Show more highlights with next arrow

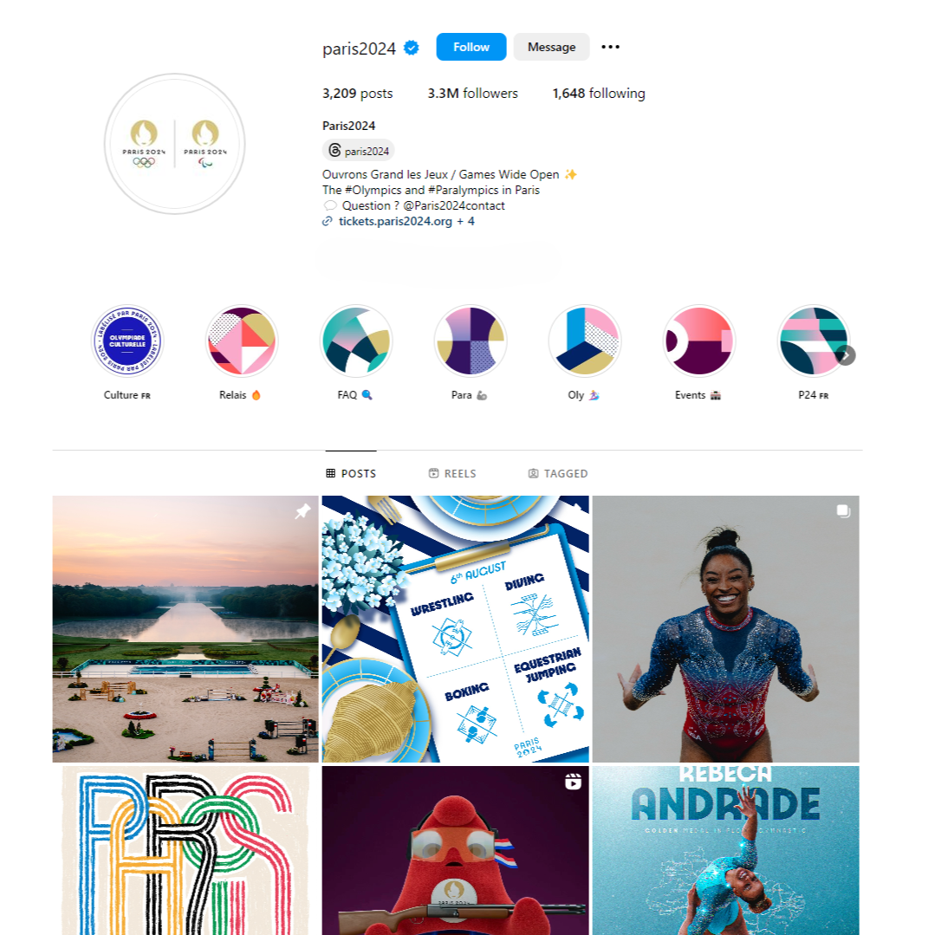(x=846, y=355)
